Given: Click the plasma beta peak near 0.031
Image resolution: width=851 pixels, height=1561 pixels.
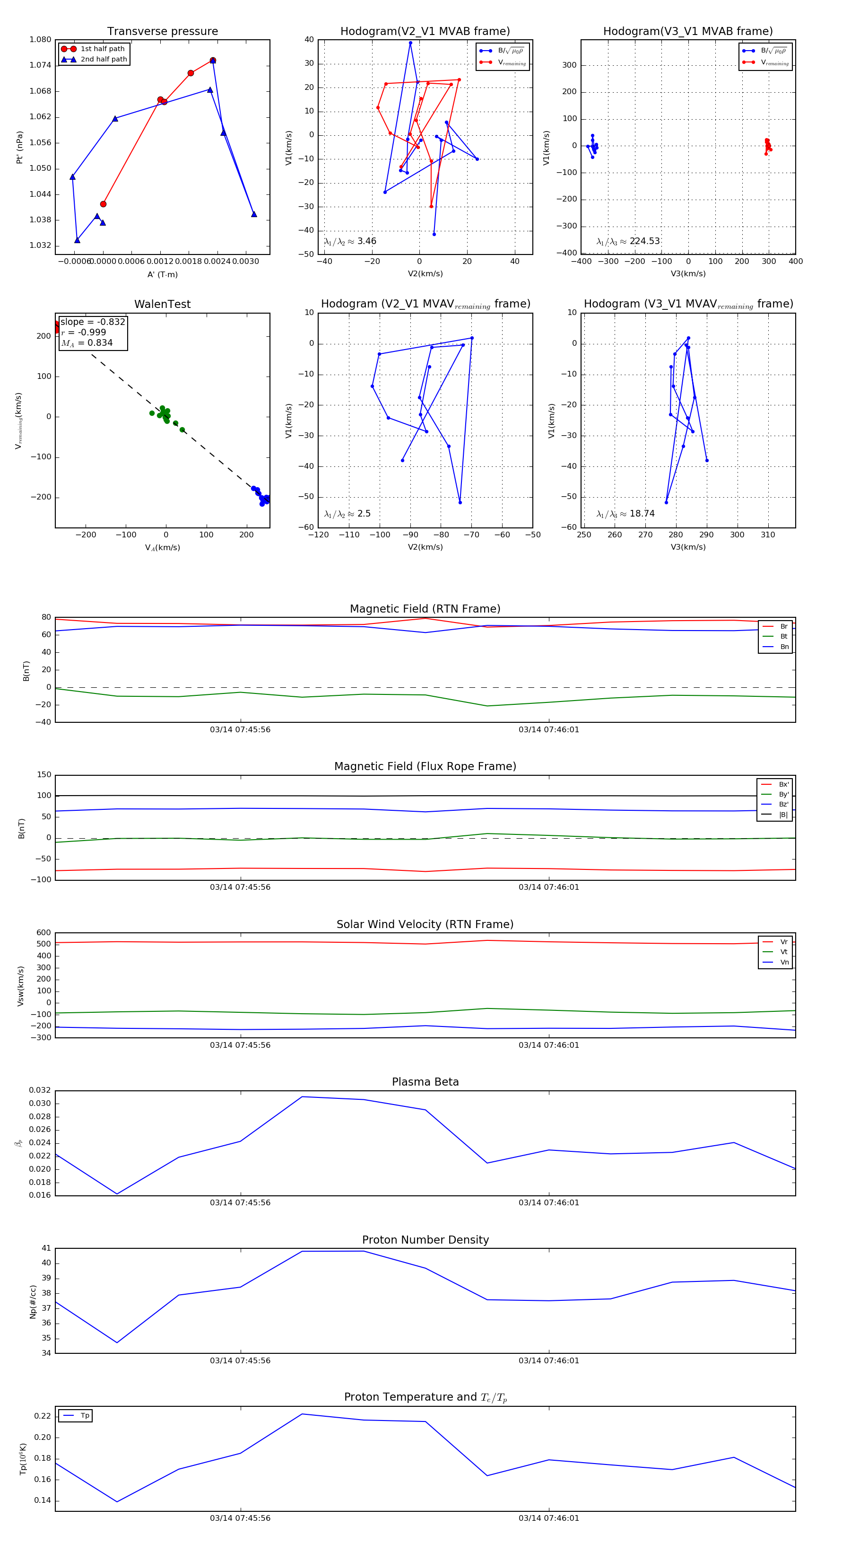Looking at the screenshot, I should [302, 1097].
